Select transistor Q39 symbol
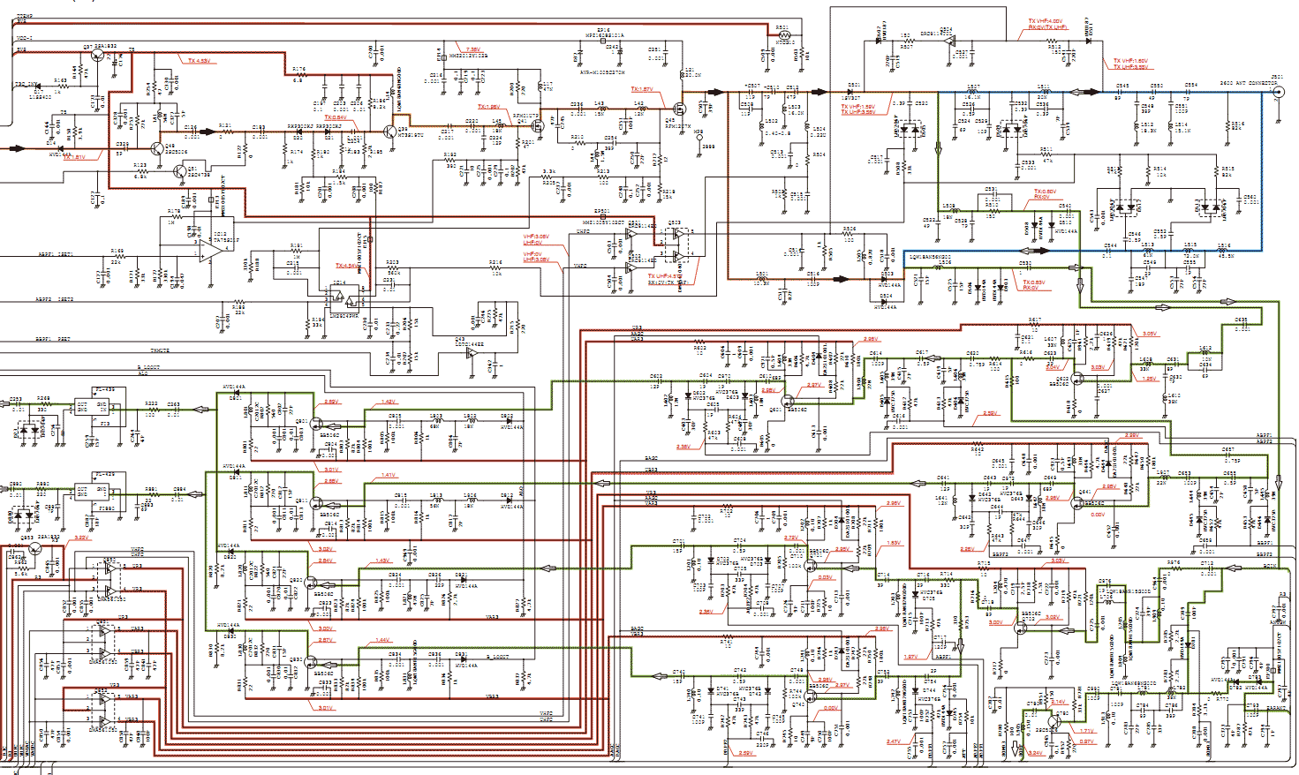1299x775 pixels. [390, 130]
